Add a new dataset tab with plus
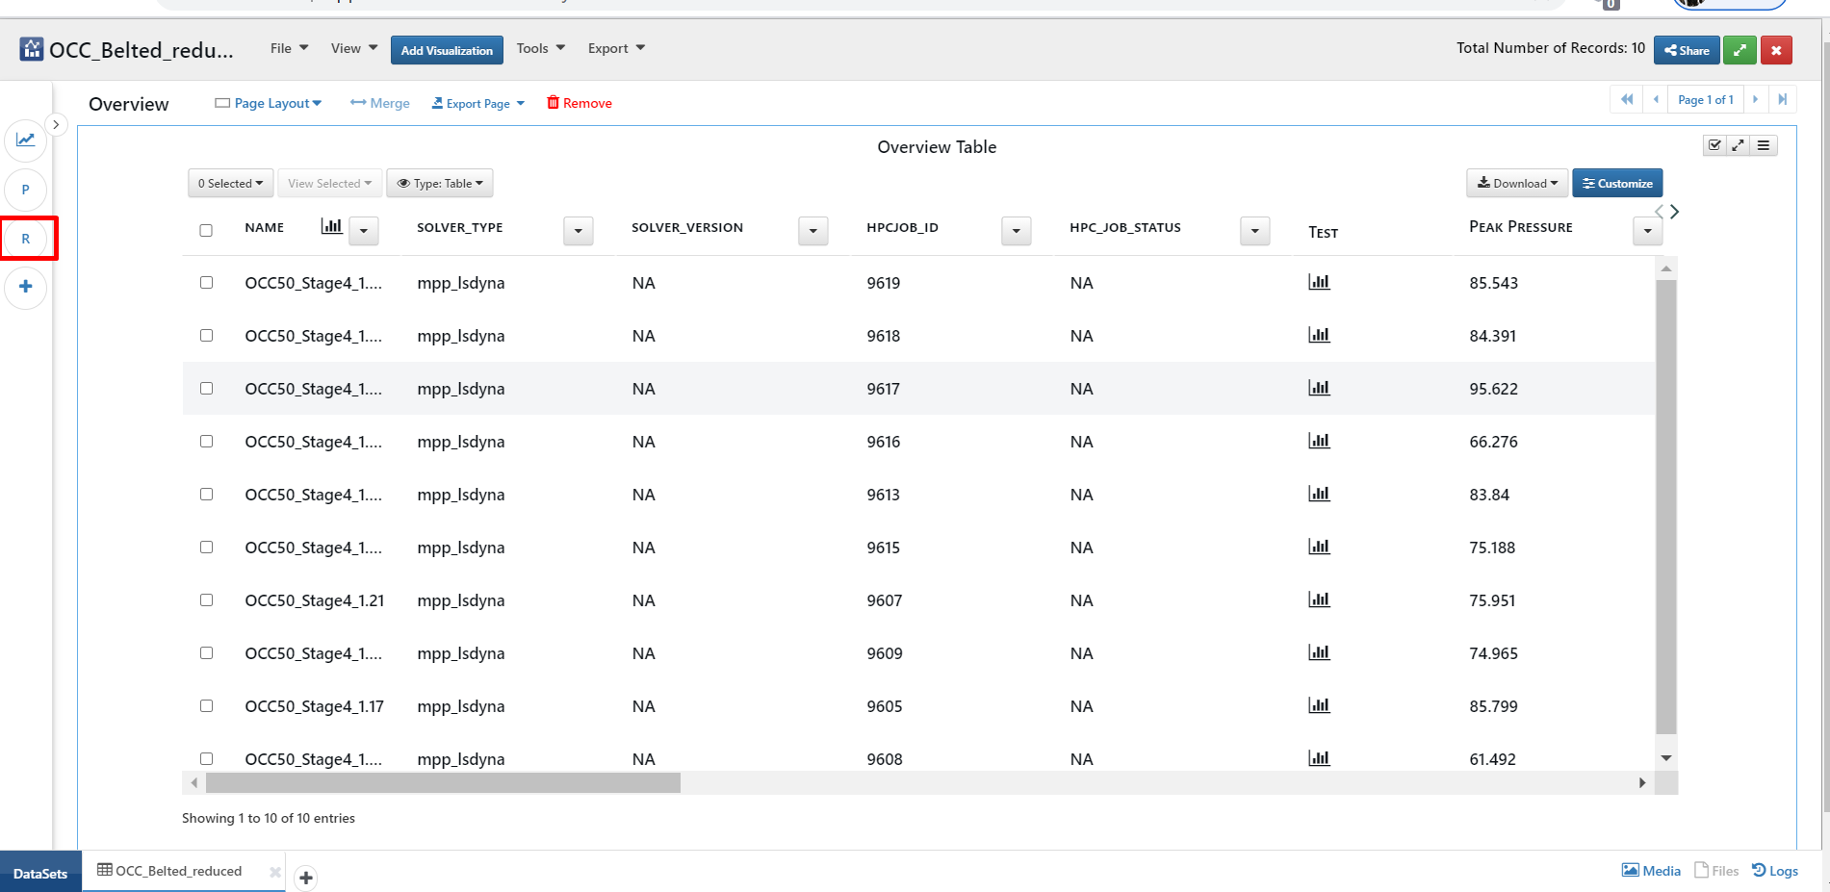 tap(306, 878)
